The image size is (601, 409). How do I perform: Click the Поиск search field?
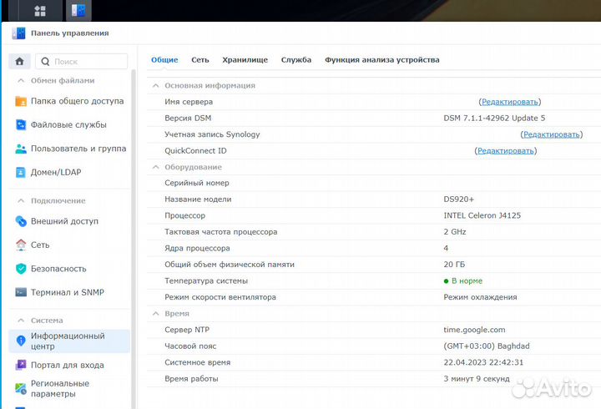(81, 61)
